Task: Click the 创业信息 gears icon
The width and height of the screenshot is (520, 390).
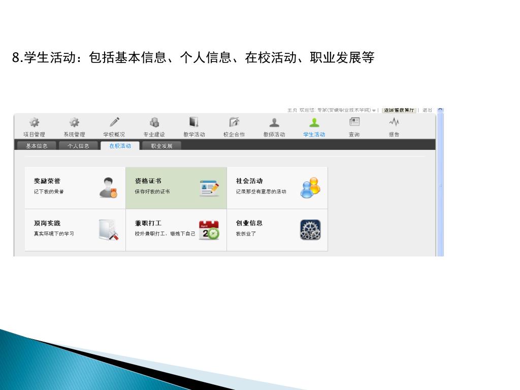Action: point(310,230)
